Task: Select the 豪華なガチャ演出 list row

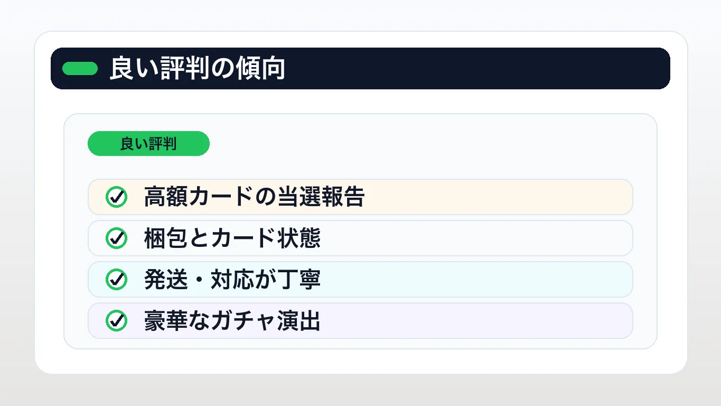Action: 360,321
